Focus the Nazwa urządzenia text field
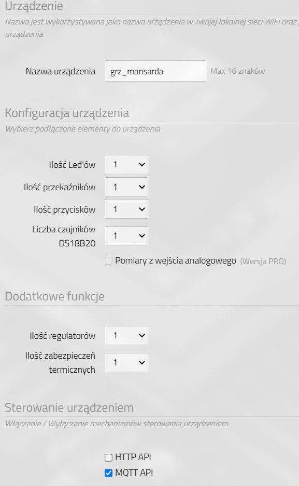This screenshot has height=486, width=299. click(155, 71)
